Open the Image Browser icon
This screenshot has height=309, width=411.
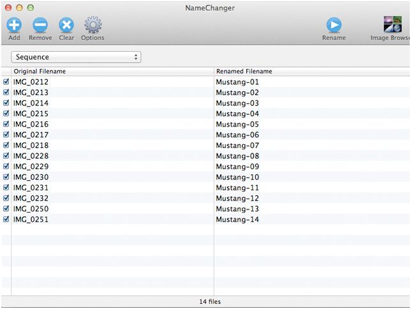coord(392,26)
